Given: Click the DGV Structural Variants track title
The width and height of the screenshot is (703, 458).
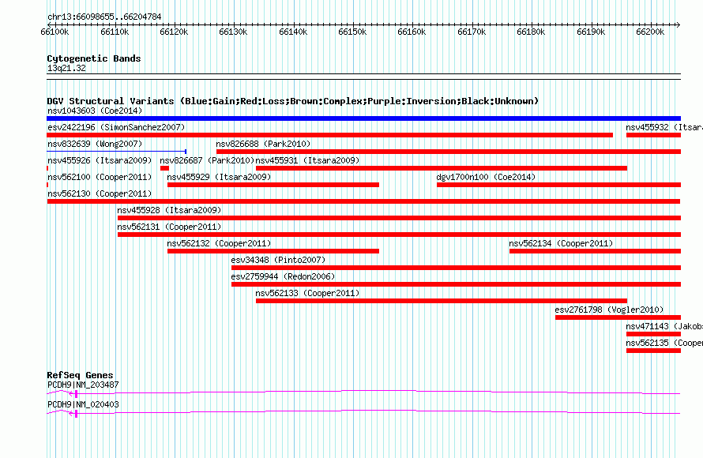Looking at the screenshot, I should (x=292, y=101).
